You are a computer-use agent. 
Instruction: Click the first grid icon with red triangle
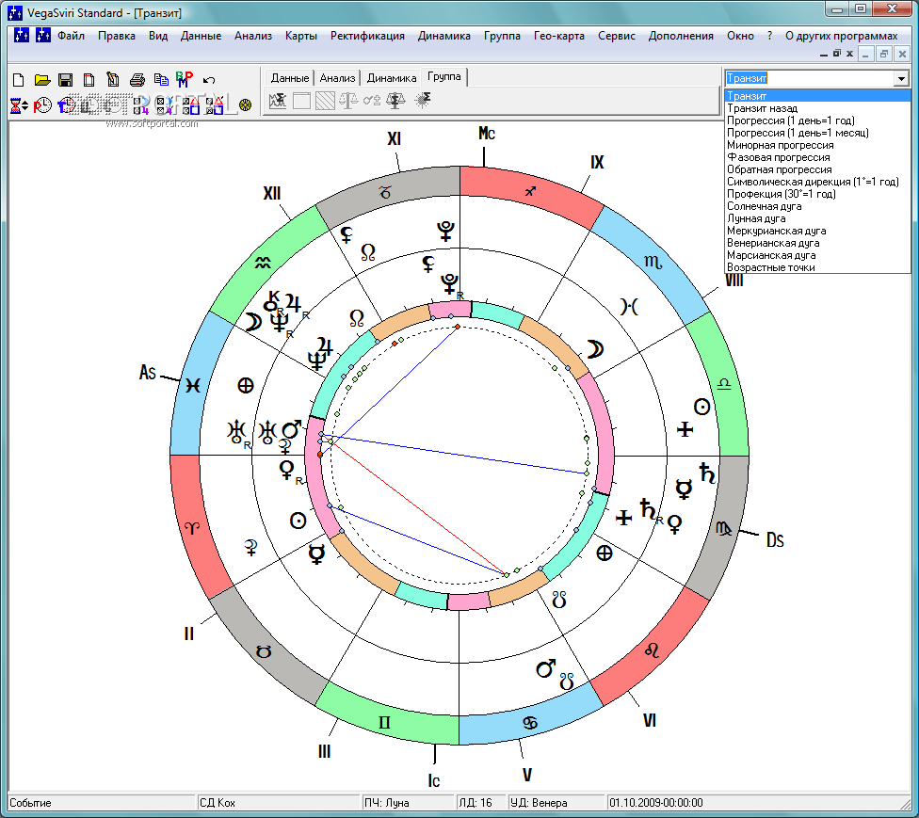191,105
